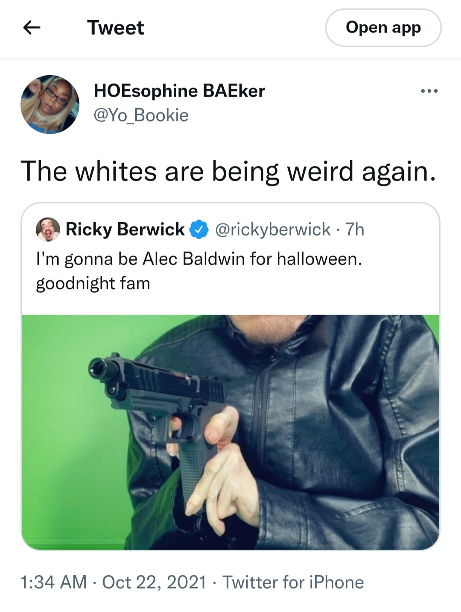Tap Ricky Berwick's small avatar
This screenshot has width=461, height=612.
coord(48,229)
